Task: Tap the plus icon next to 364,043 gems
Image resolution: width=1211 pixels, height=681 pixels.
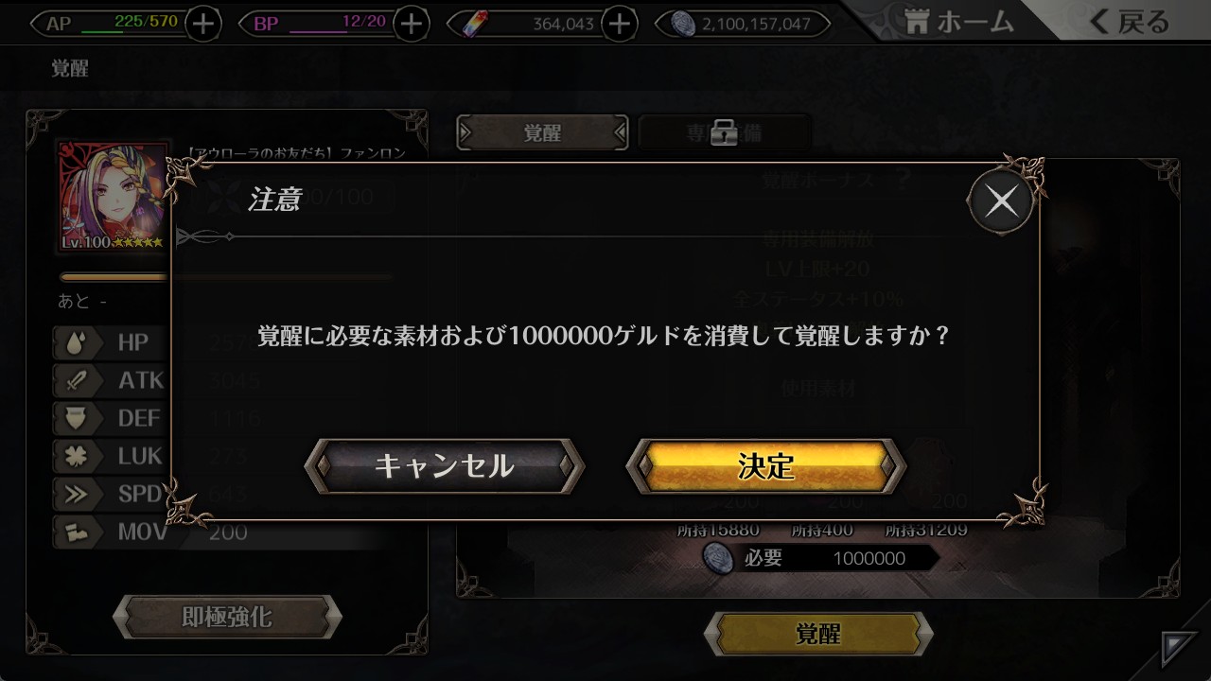Action: tap(619, 24)
